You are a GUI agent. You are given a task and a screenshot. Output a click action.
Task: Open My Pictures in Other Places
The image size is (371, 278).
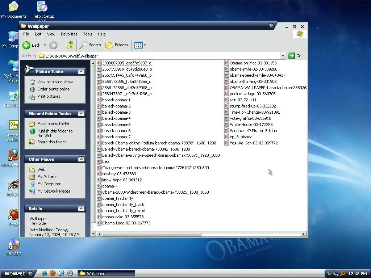click(x=47, y=177)
